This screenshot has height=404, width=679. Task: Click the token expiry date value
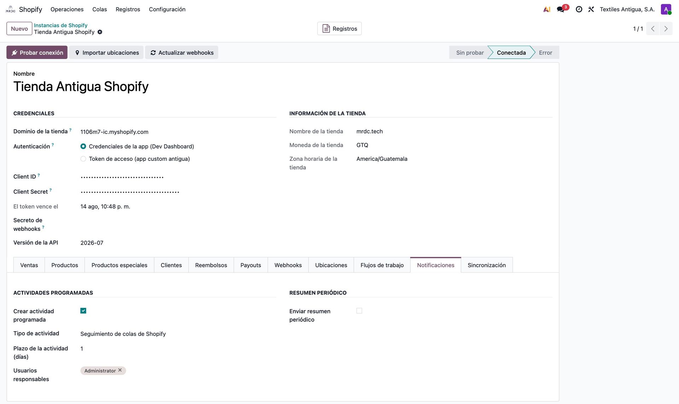[x=105, y=206]
